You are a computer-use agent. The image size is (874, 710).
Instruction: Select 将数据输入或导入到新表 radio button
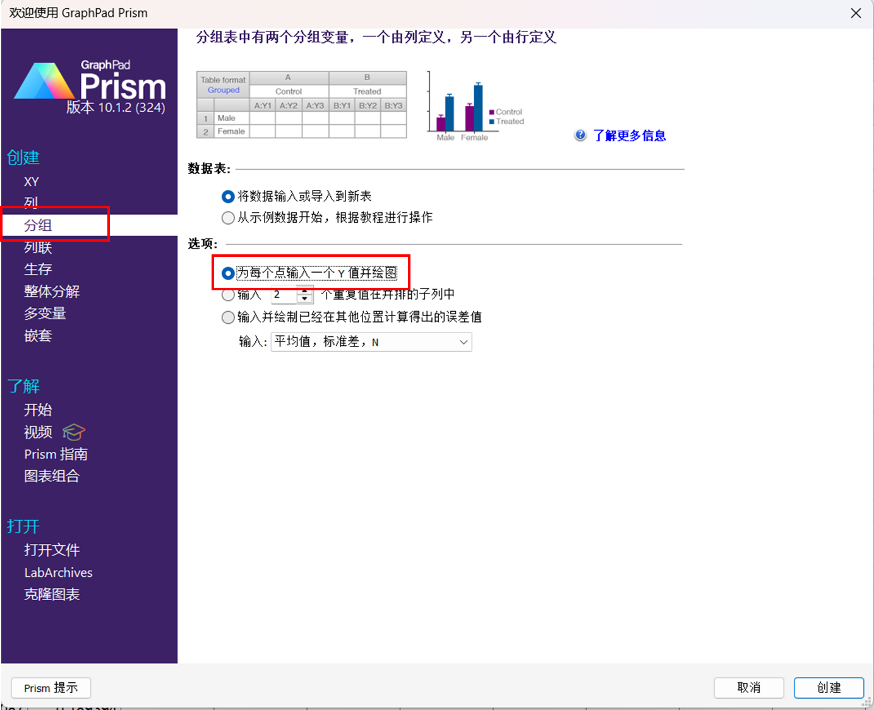[228, 197]
